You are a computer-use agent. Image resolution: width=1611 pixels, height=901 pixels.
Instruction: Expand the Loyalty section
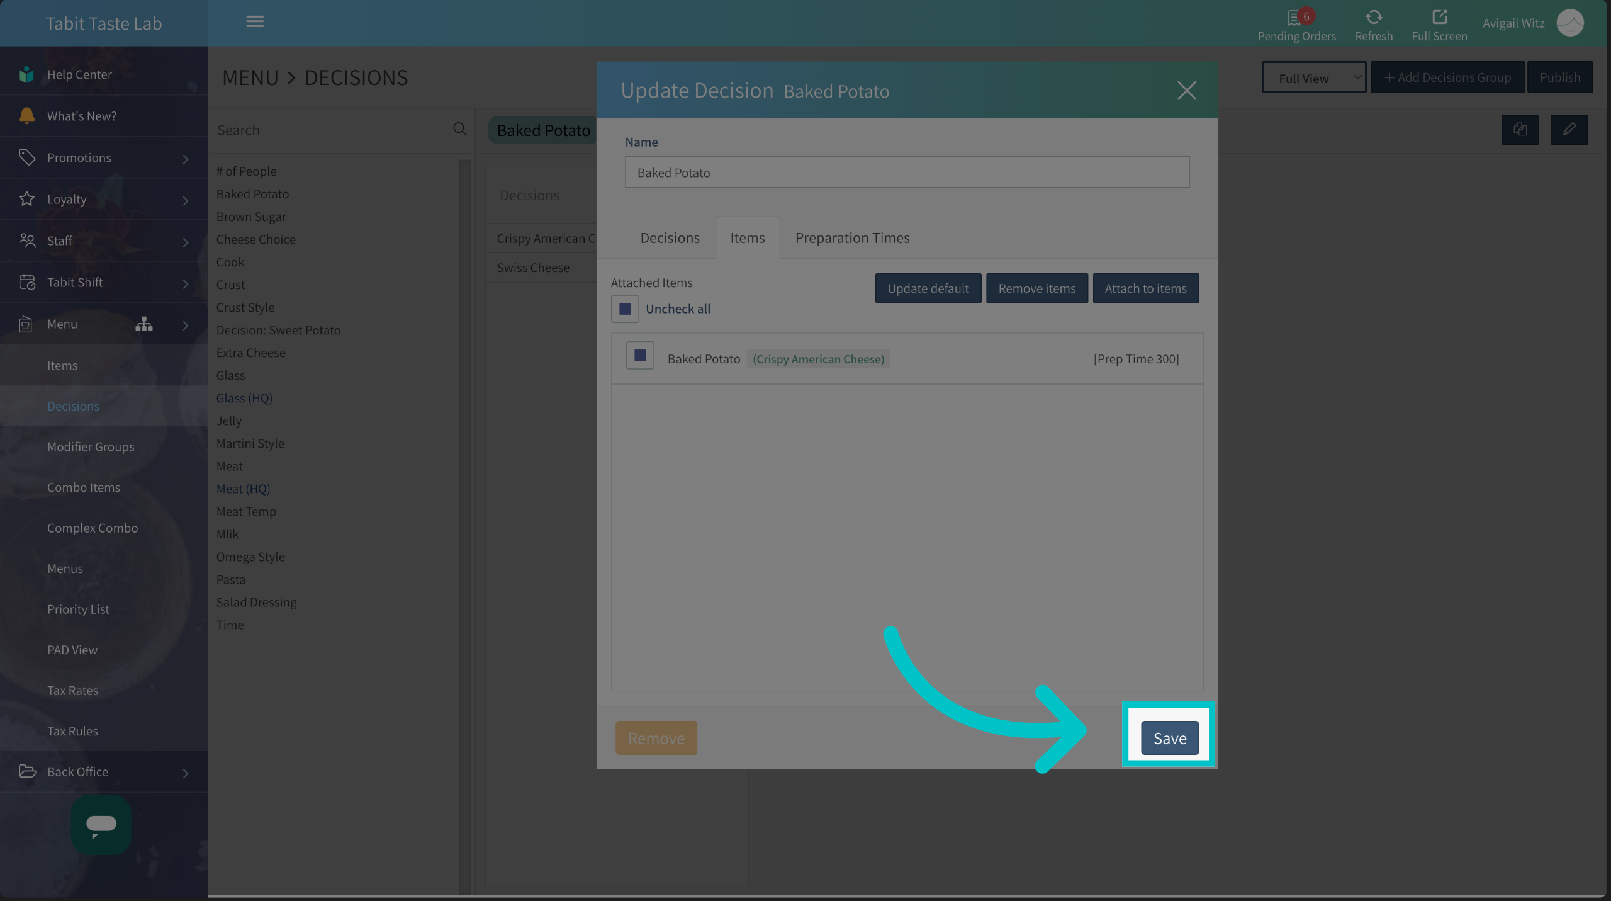104,199
